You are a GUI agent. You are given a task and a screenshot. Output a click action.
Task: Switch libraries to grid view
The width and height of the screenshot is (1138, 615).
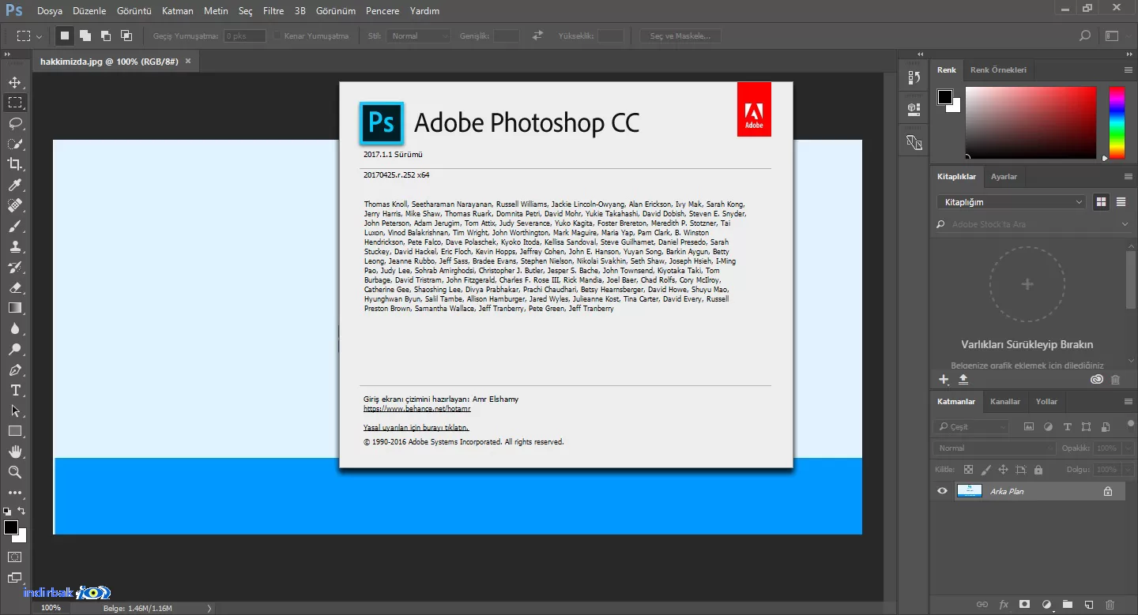(x=1101, y=202)
